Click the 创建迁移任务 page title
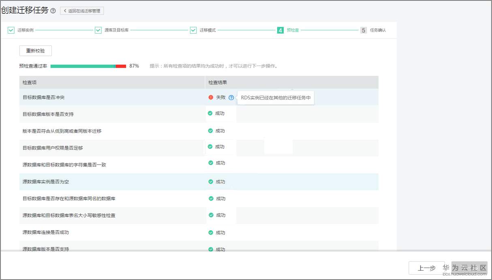This screenshot has width=492, height=280. (25, 11)
